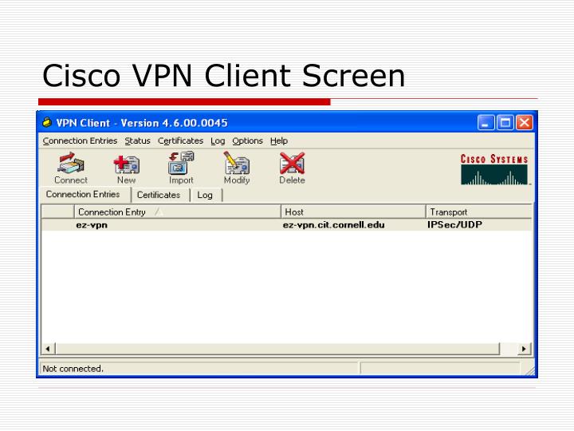Screen dimensions: 574x431
Task: Open the Log menu
Action: point(218,140)
